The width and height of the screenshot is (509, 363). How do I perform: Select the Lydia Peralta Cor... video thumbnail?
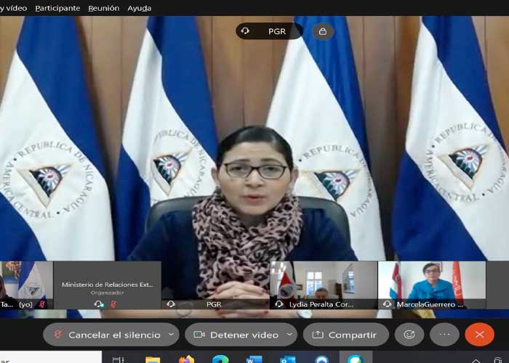click(x=323, y=283)
